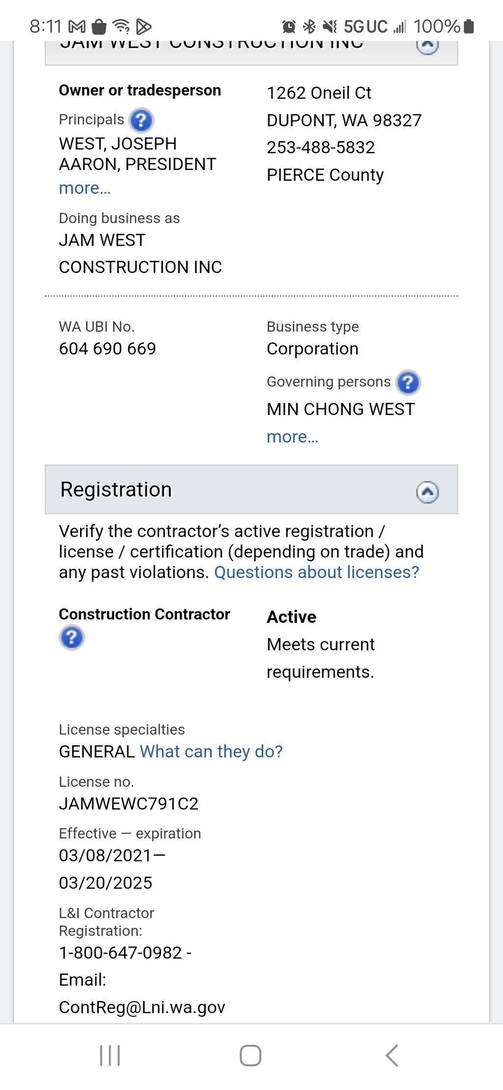Screen dimensions: 503x1090
Task: Open 'What can they do?' link
Action: (211, 752)
